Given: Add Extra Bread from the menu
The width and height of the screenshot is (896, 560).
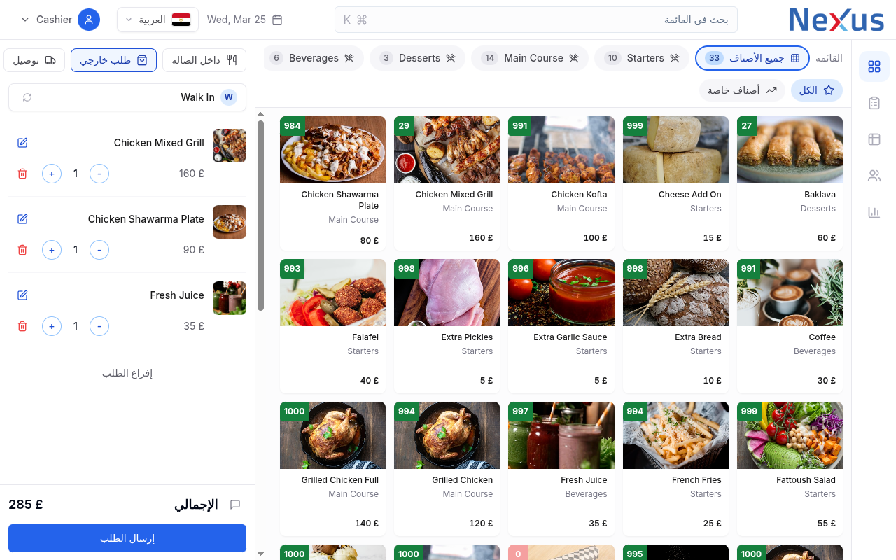Looking at the screenshot, I should (675, 326).
